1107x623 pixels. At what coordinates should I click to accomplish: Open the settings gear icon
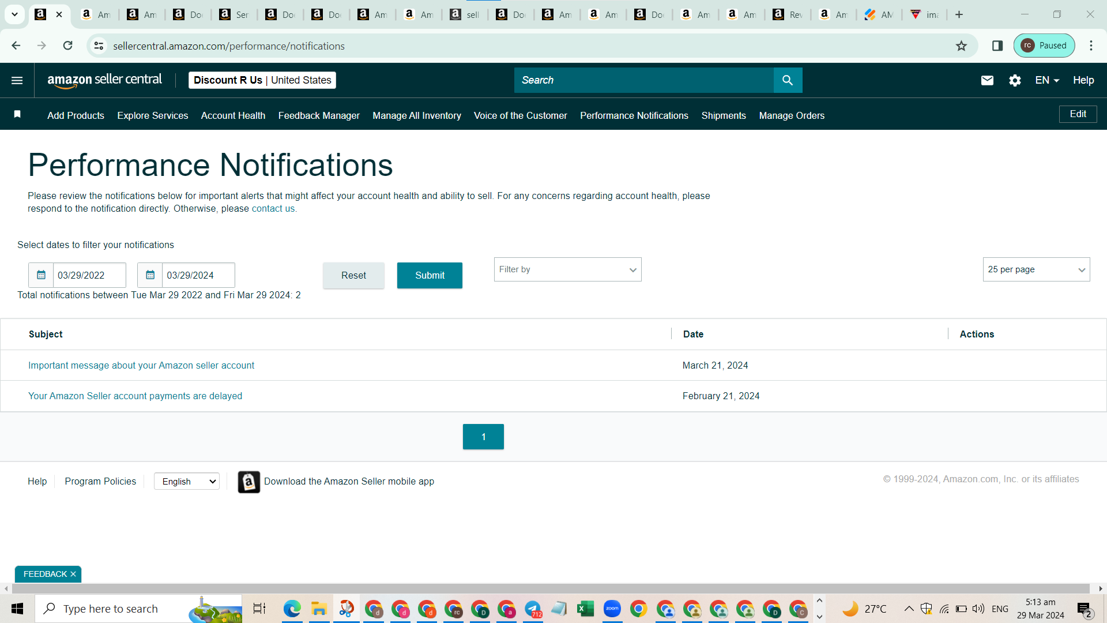[1015, 80]
